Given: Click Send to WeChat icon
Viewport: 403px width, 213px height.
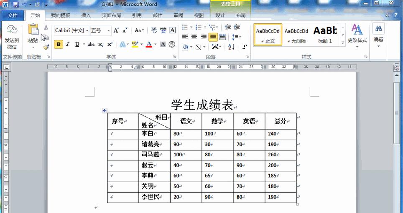Looking at the screenshot, I should (x=12, y=30).
